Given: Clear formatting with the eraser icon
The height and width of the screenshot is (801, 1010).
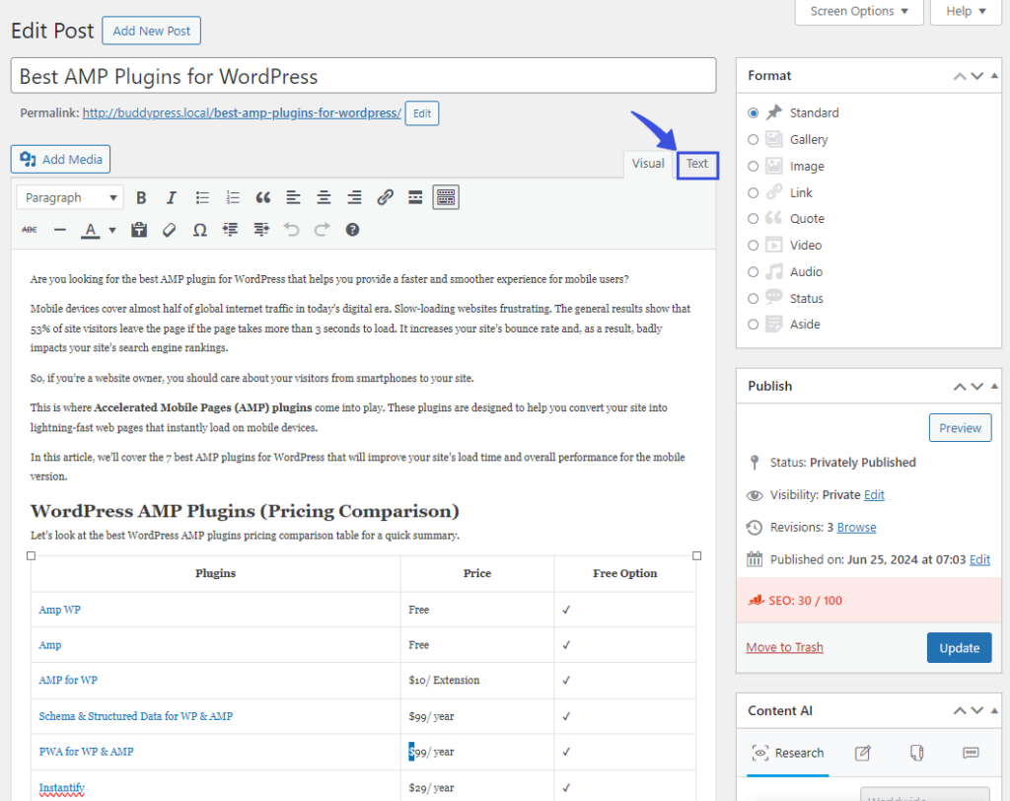Looking at the screenshot, I should click(x=170, y=230).
